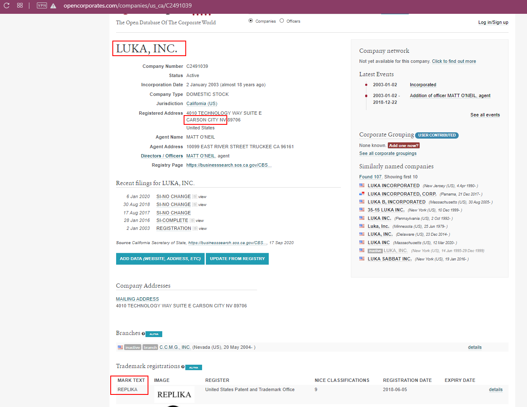The height and width of the screenshot is (407, 527).
Task: Click the Panama flag beside LUKA INCORPORATED, CORP.
Action: [x=362, y=194]
